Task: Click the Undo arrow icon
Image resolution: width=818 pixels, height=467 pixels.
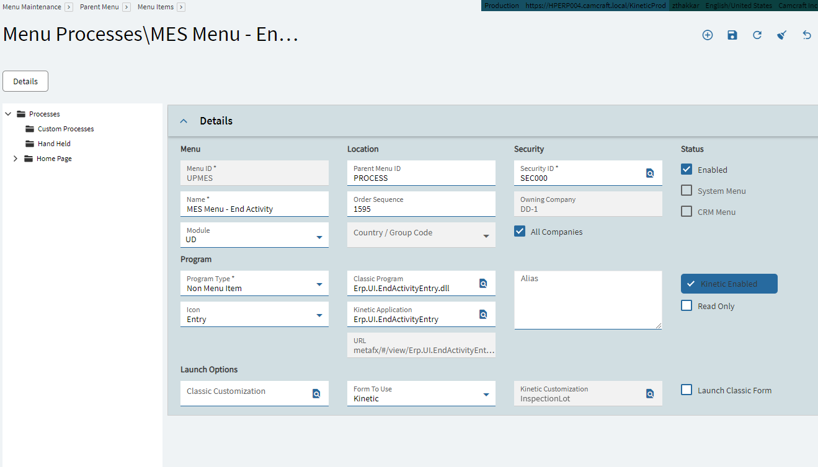Action: [x=807, y=35]
